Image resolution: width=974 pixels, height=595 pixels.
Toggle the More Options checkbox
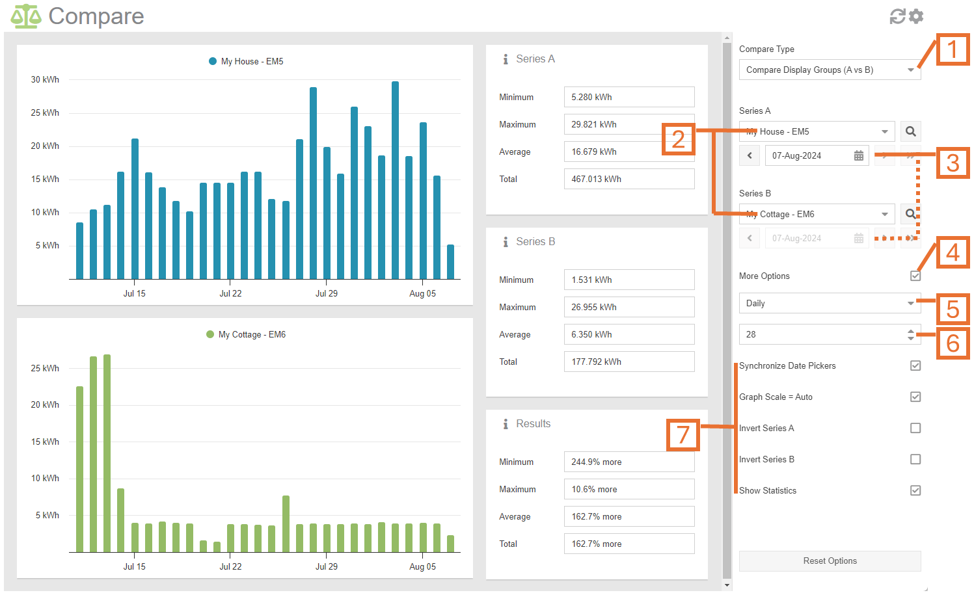click(915, 276)
